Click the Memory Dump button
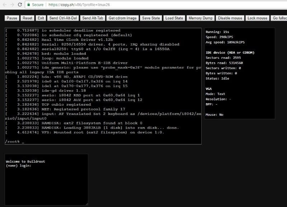 [201, 18]
